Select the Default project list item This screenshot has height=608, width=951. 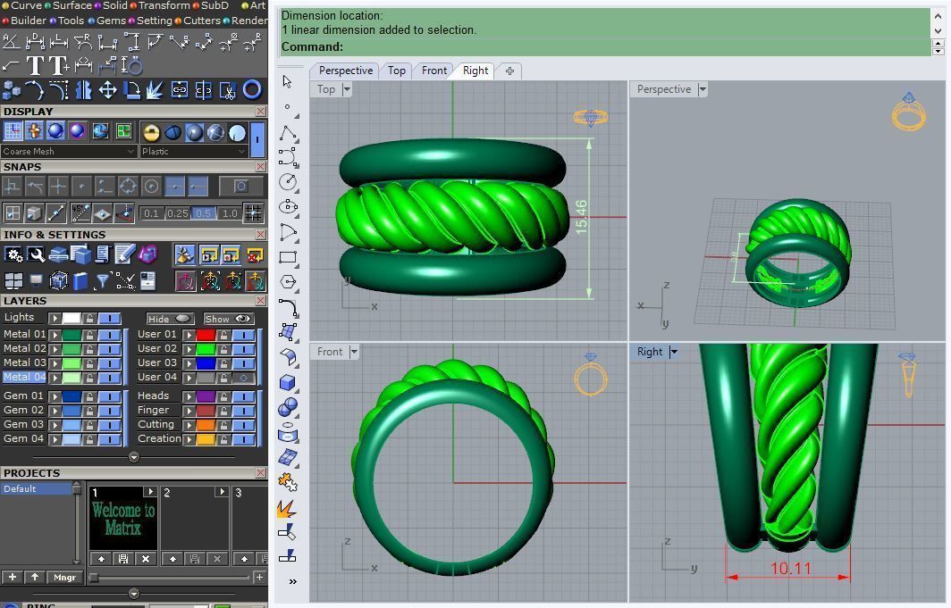[x=37, y=489]
